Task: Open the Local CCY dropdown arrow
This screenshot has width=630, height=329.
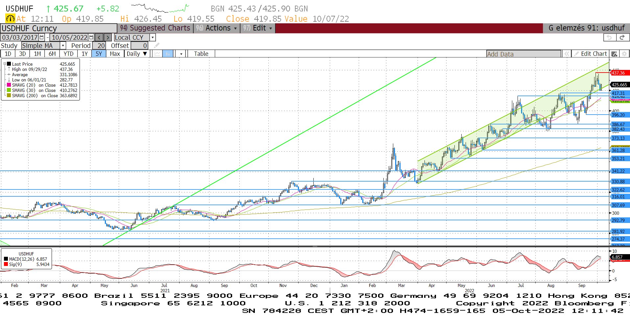Action: point(153,37)
